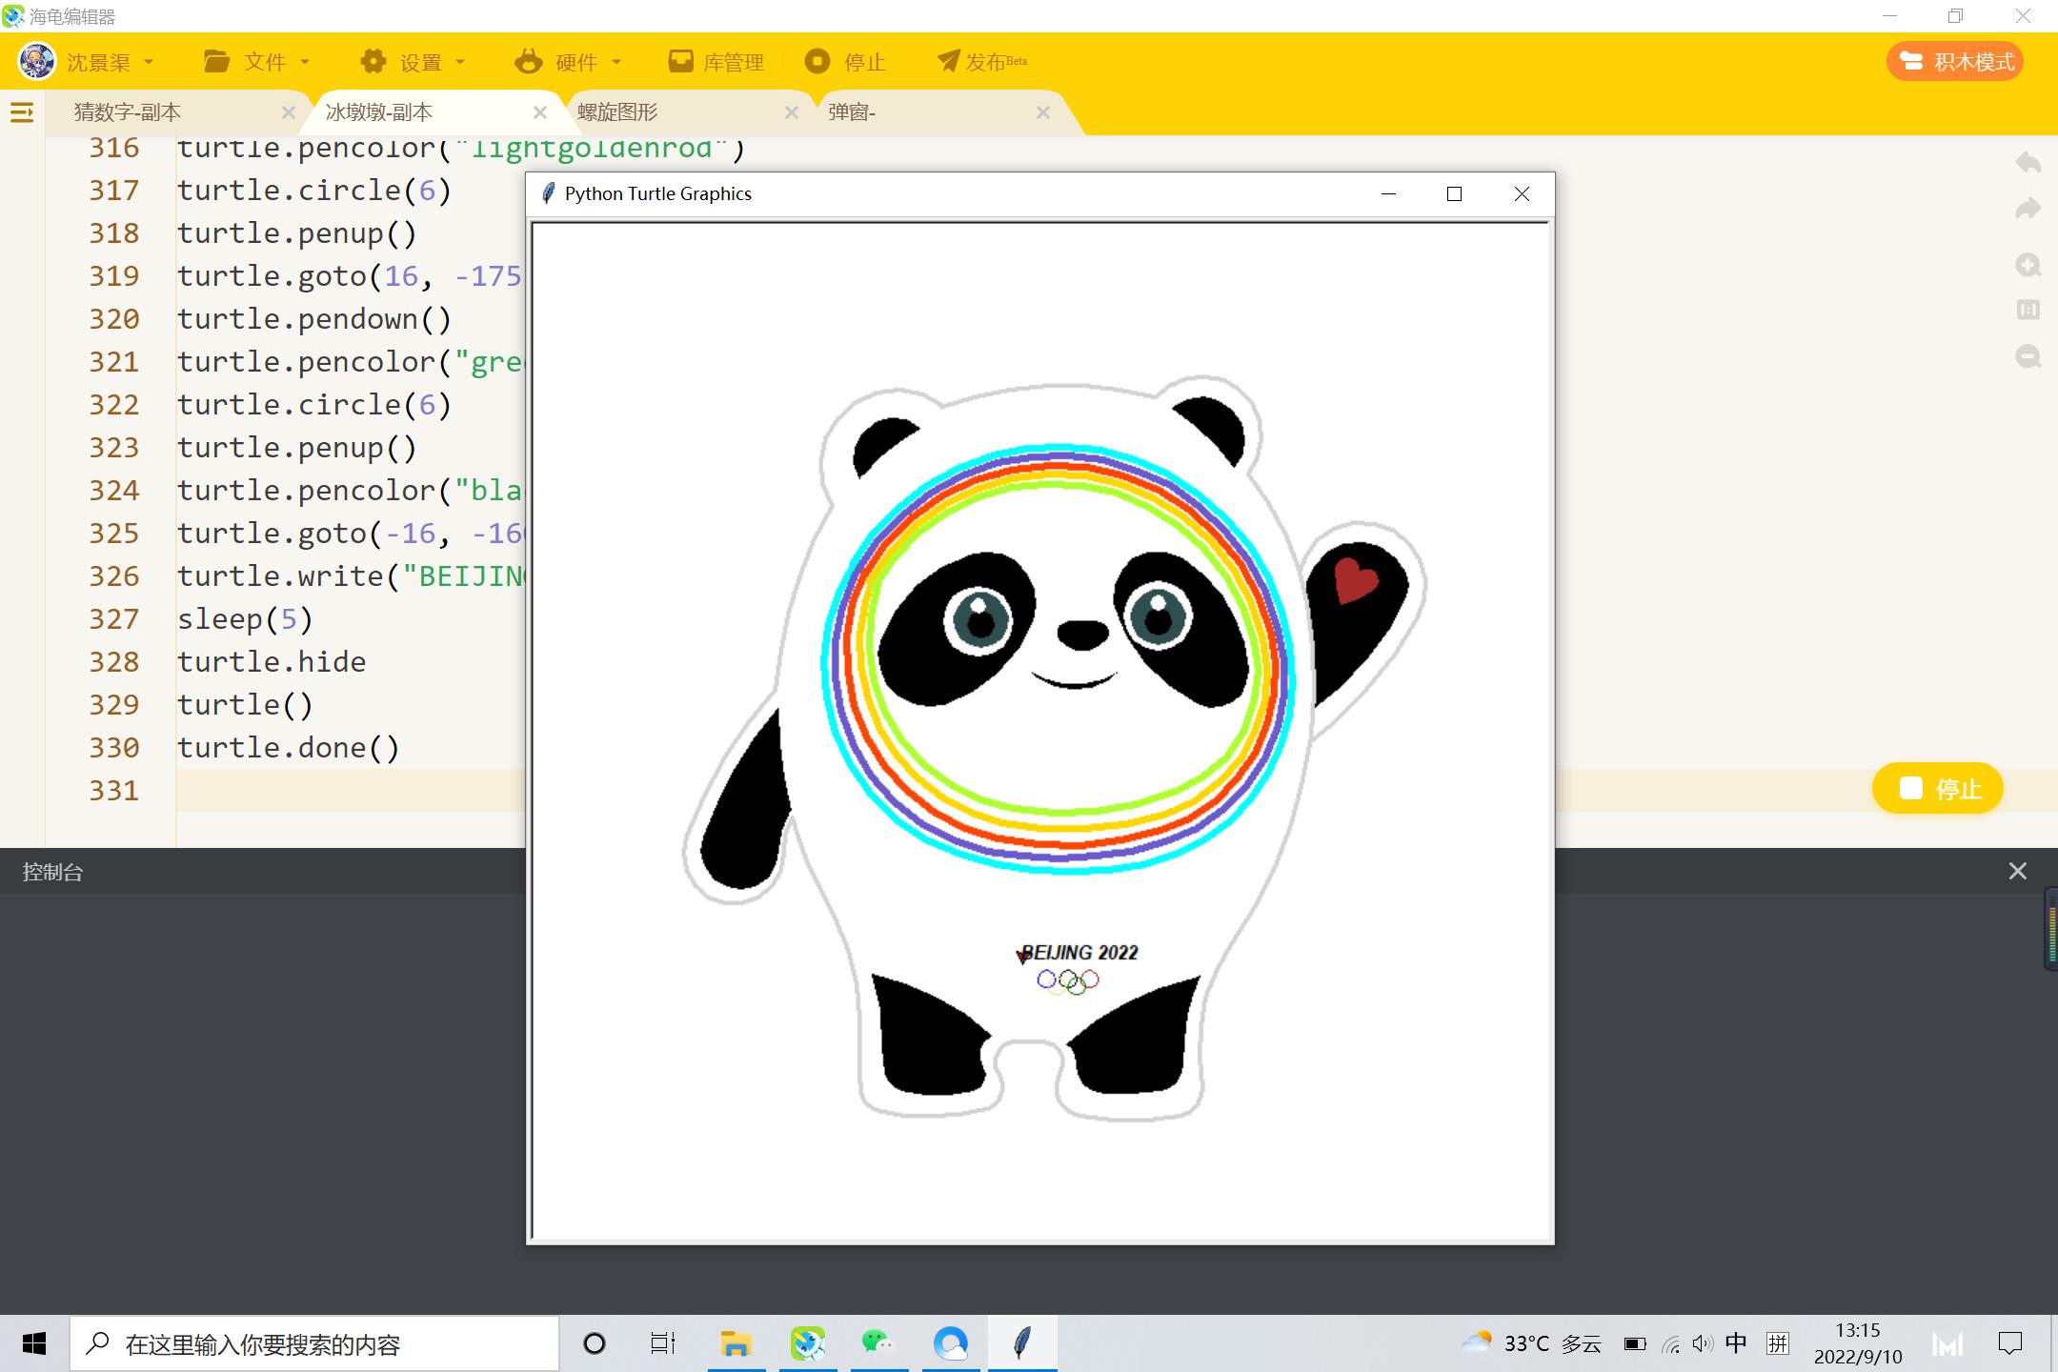Click line number 331

pyautogui.click(x=114, y=791)
